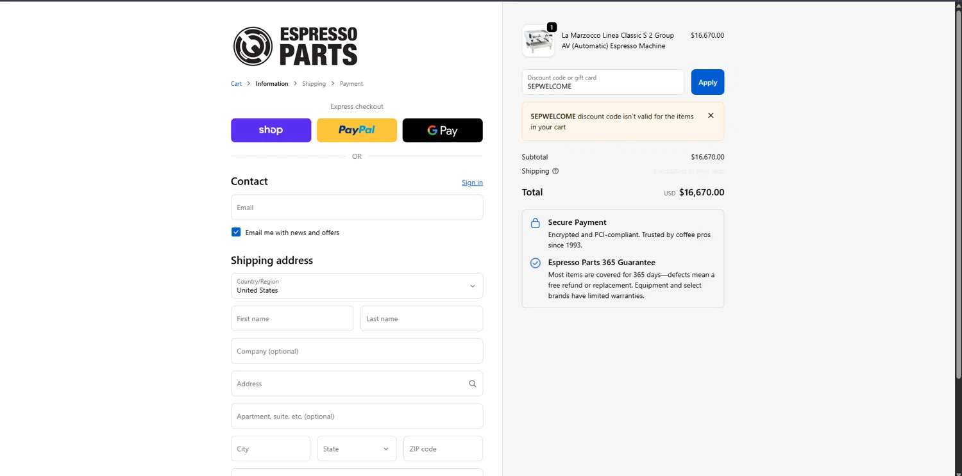Focus the Last name field
This screenshot has width=962, height=476.
click(x=421, y=318)
